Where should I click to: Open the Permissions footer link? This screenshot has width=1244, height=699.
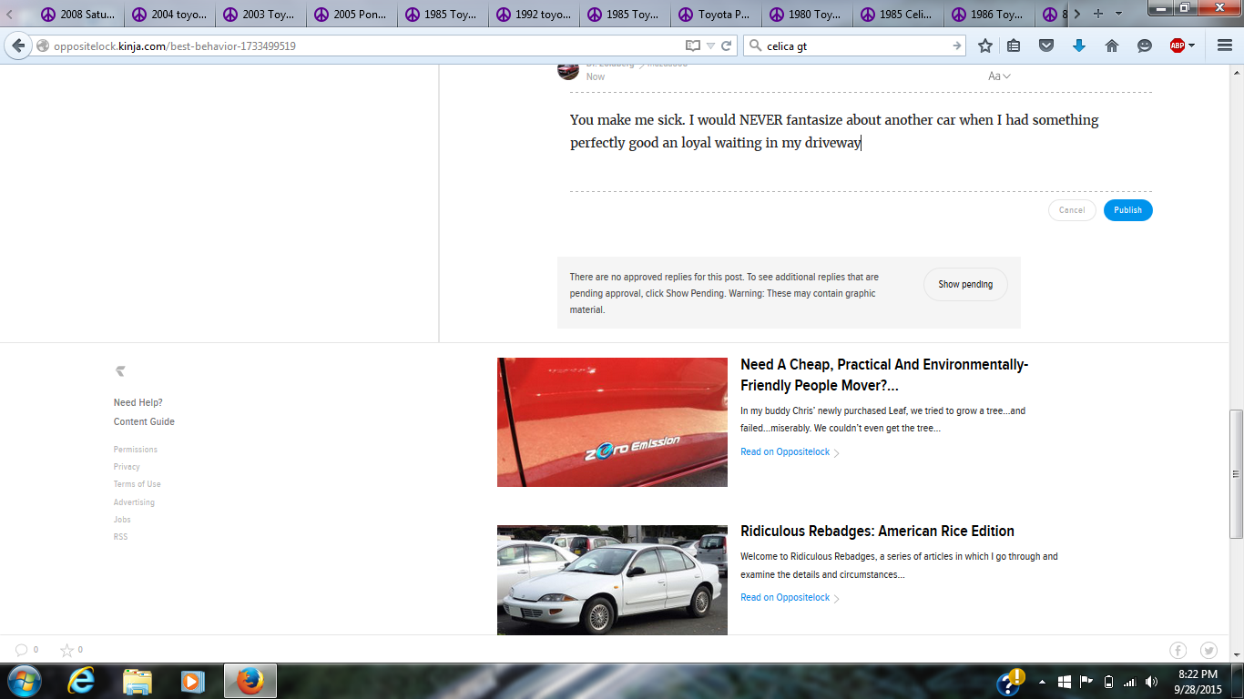(x=136, y=450)
